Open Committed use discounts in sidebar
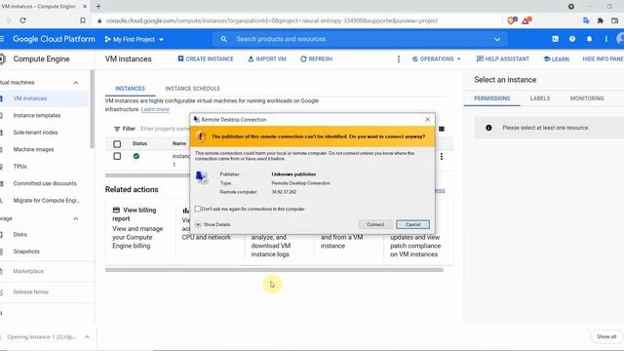The image size is (624, 351). 44,183
